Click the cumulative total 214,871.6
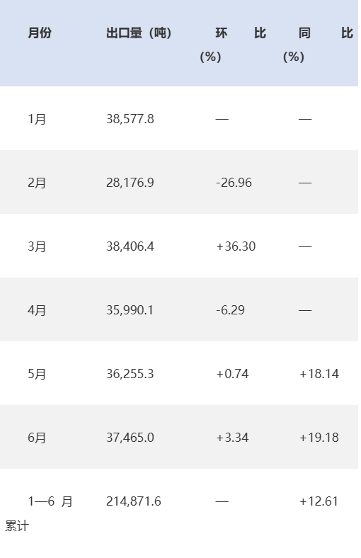This screenshot has width=361, height=558. click(x=134, y=501)
